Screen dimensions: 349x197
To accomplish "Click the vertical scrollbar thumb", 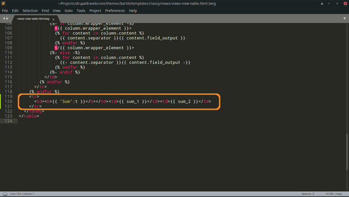I will (x=347, y=152).
